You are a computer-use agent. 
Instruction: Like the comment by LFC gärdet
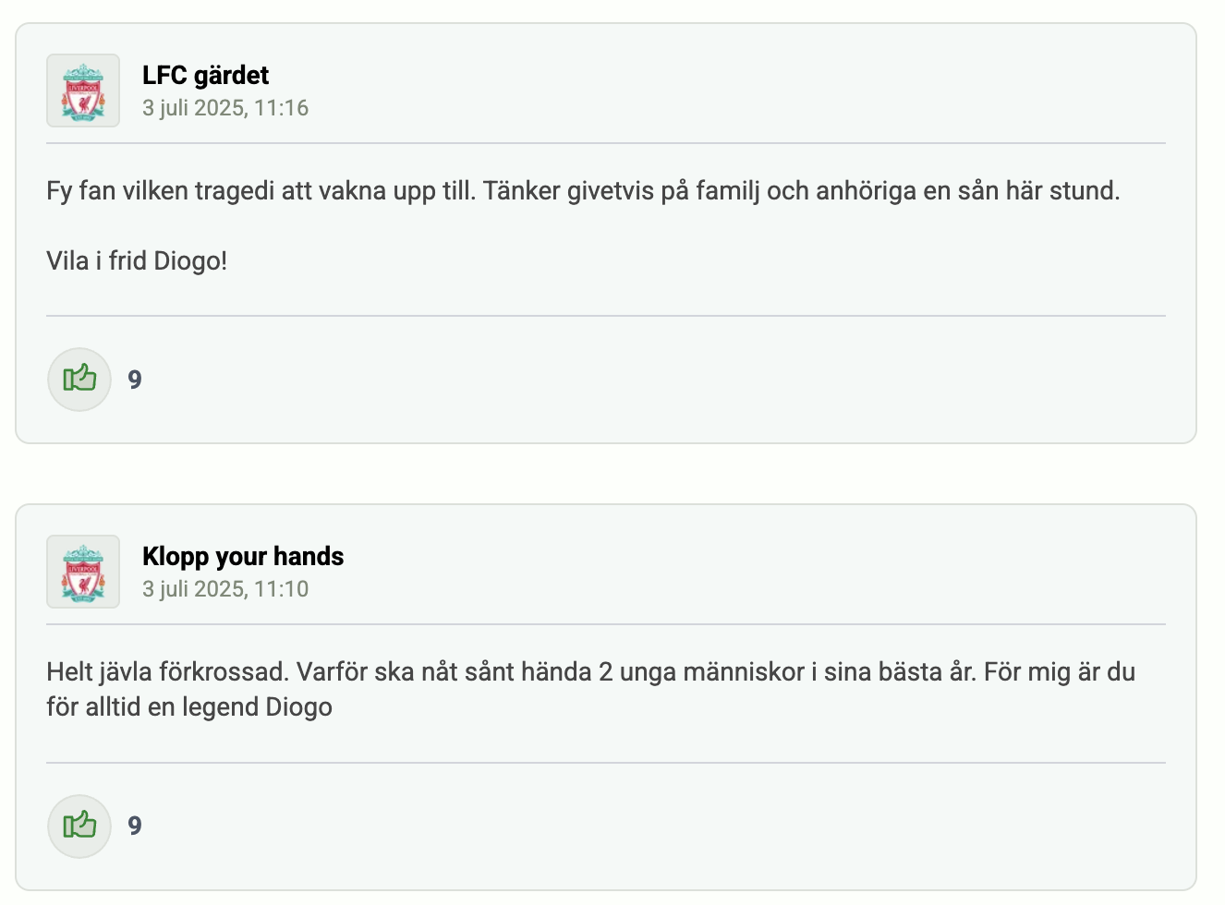tap(79, 380)
